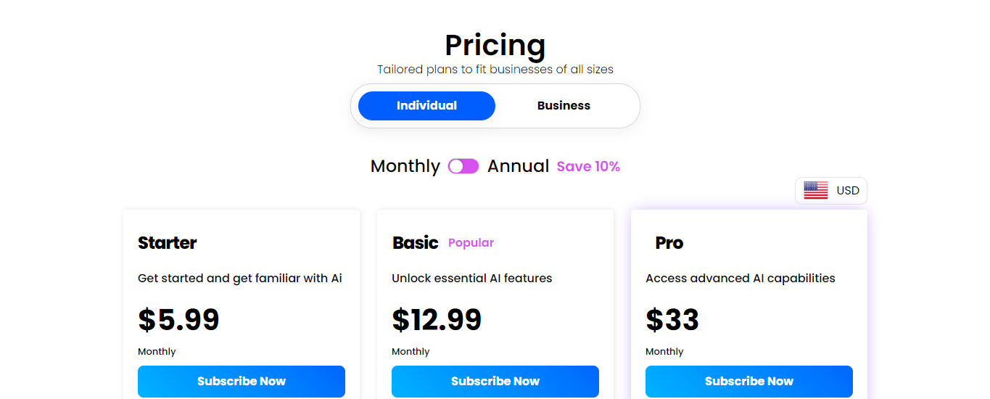Viewport: 990px width, 399px height.
Task: Click the Pro plan title
Action: point(669,242)
